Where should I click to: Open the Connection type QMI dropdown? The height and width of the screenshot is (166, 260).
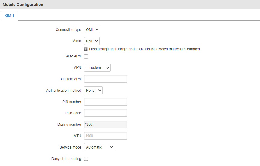pos(92,30)
